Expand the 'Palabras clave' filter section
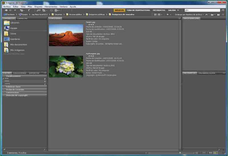This screenshot has height=156, width=228. 13,87
